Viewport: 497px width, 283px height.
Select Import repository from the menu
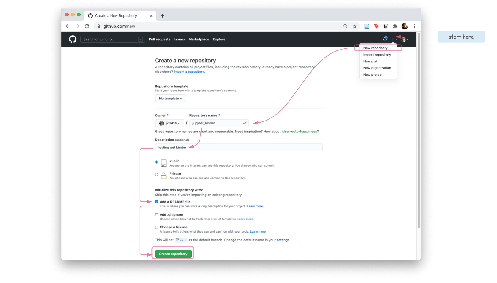(x=377, y=55)
